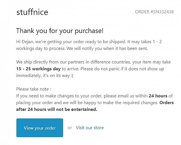This screenshot has height=145, width=181.
Task: Follow the Visit our store link
Action: 90,128
